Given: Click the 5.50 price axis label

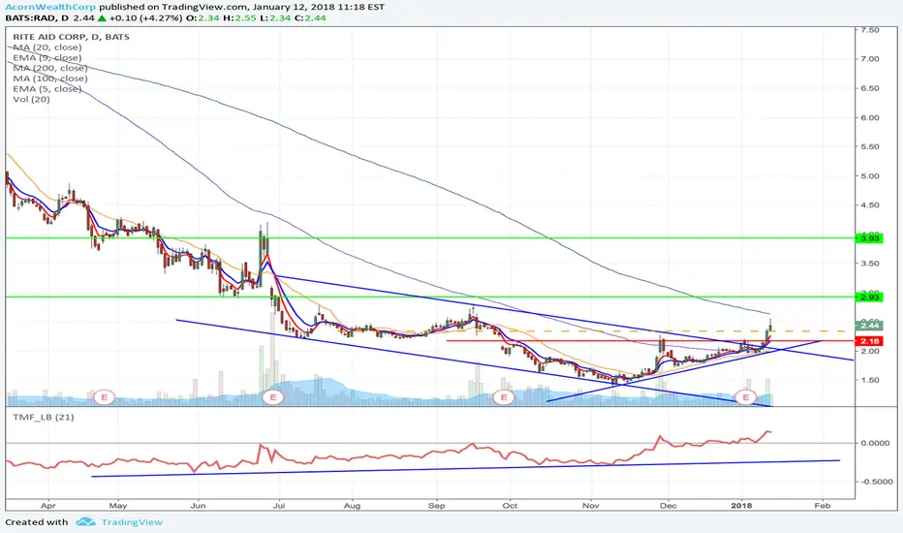Looking at the screenshot, I should (x=870, y=147).
